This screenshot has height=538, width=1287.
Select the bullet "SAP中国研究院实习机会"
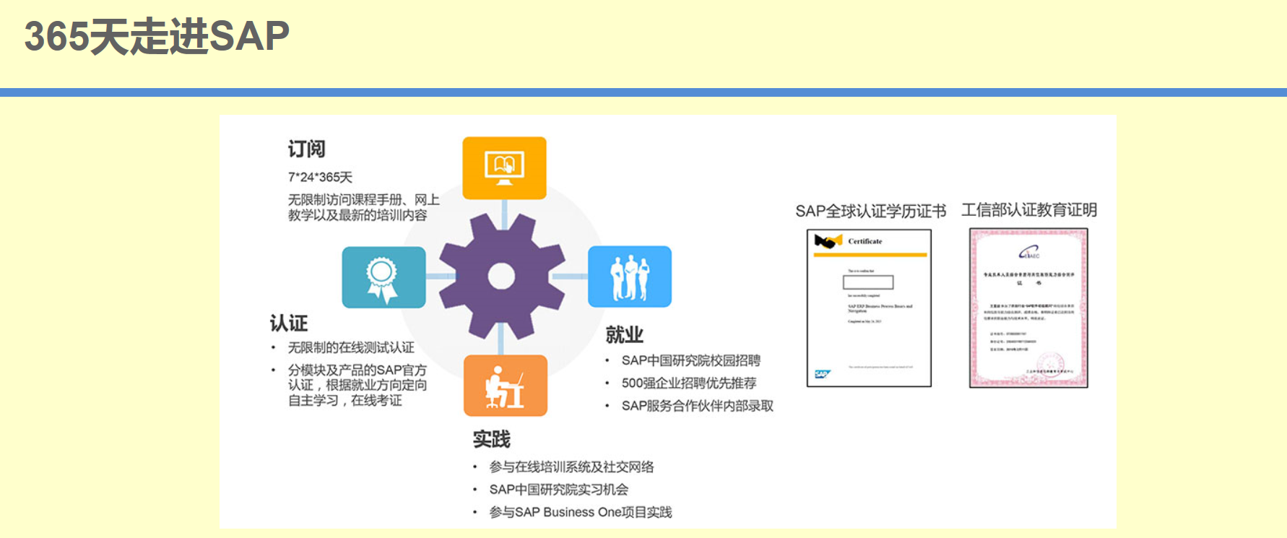pos(559,490)
